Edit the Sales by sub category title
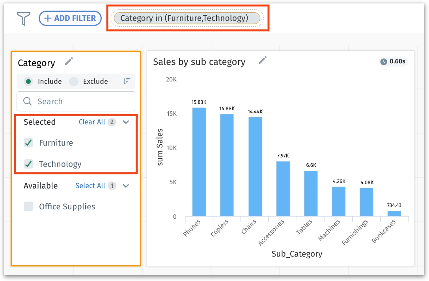The height and width of the screenshot is (281, 429). click(263, 60)
